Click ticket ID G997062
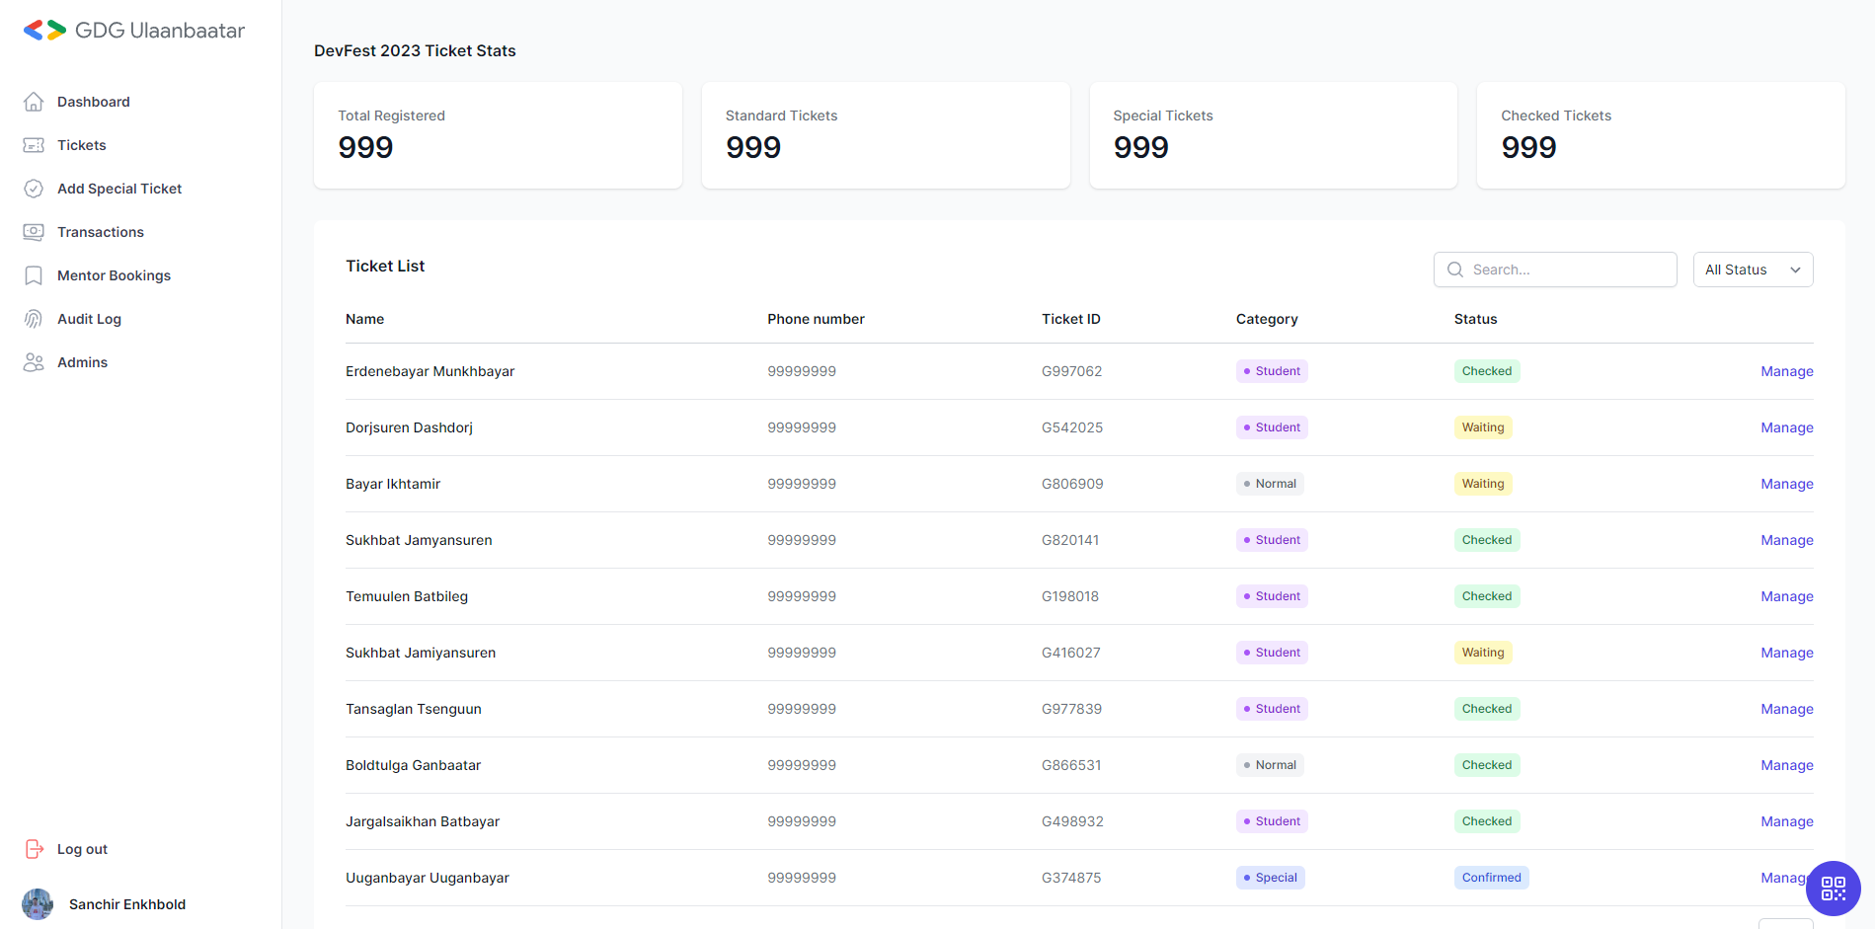This screenshot has height=929, width=1875. pyautogui.click(x=1071, y=371)
